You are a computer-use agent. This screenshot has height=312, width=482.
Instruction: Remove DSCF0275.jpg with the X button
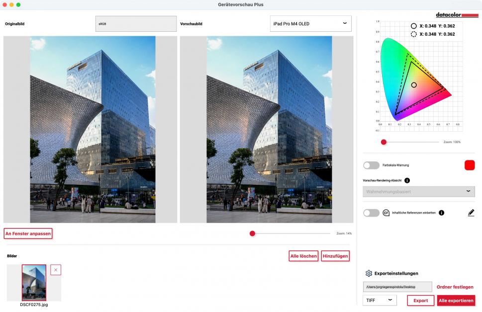tap(56, 270)
